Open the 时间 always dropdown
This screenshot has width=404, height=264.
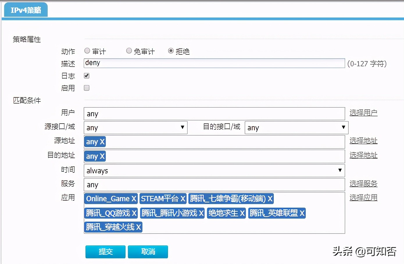pos(340,171)
